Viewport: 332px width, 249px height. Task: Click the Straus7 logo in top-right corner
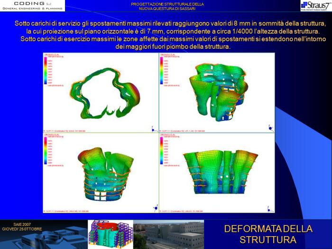pos(315,6)
